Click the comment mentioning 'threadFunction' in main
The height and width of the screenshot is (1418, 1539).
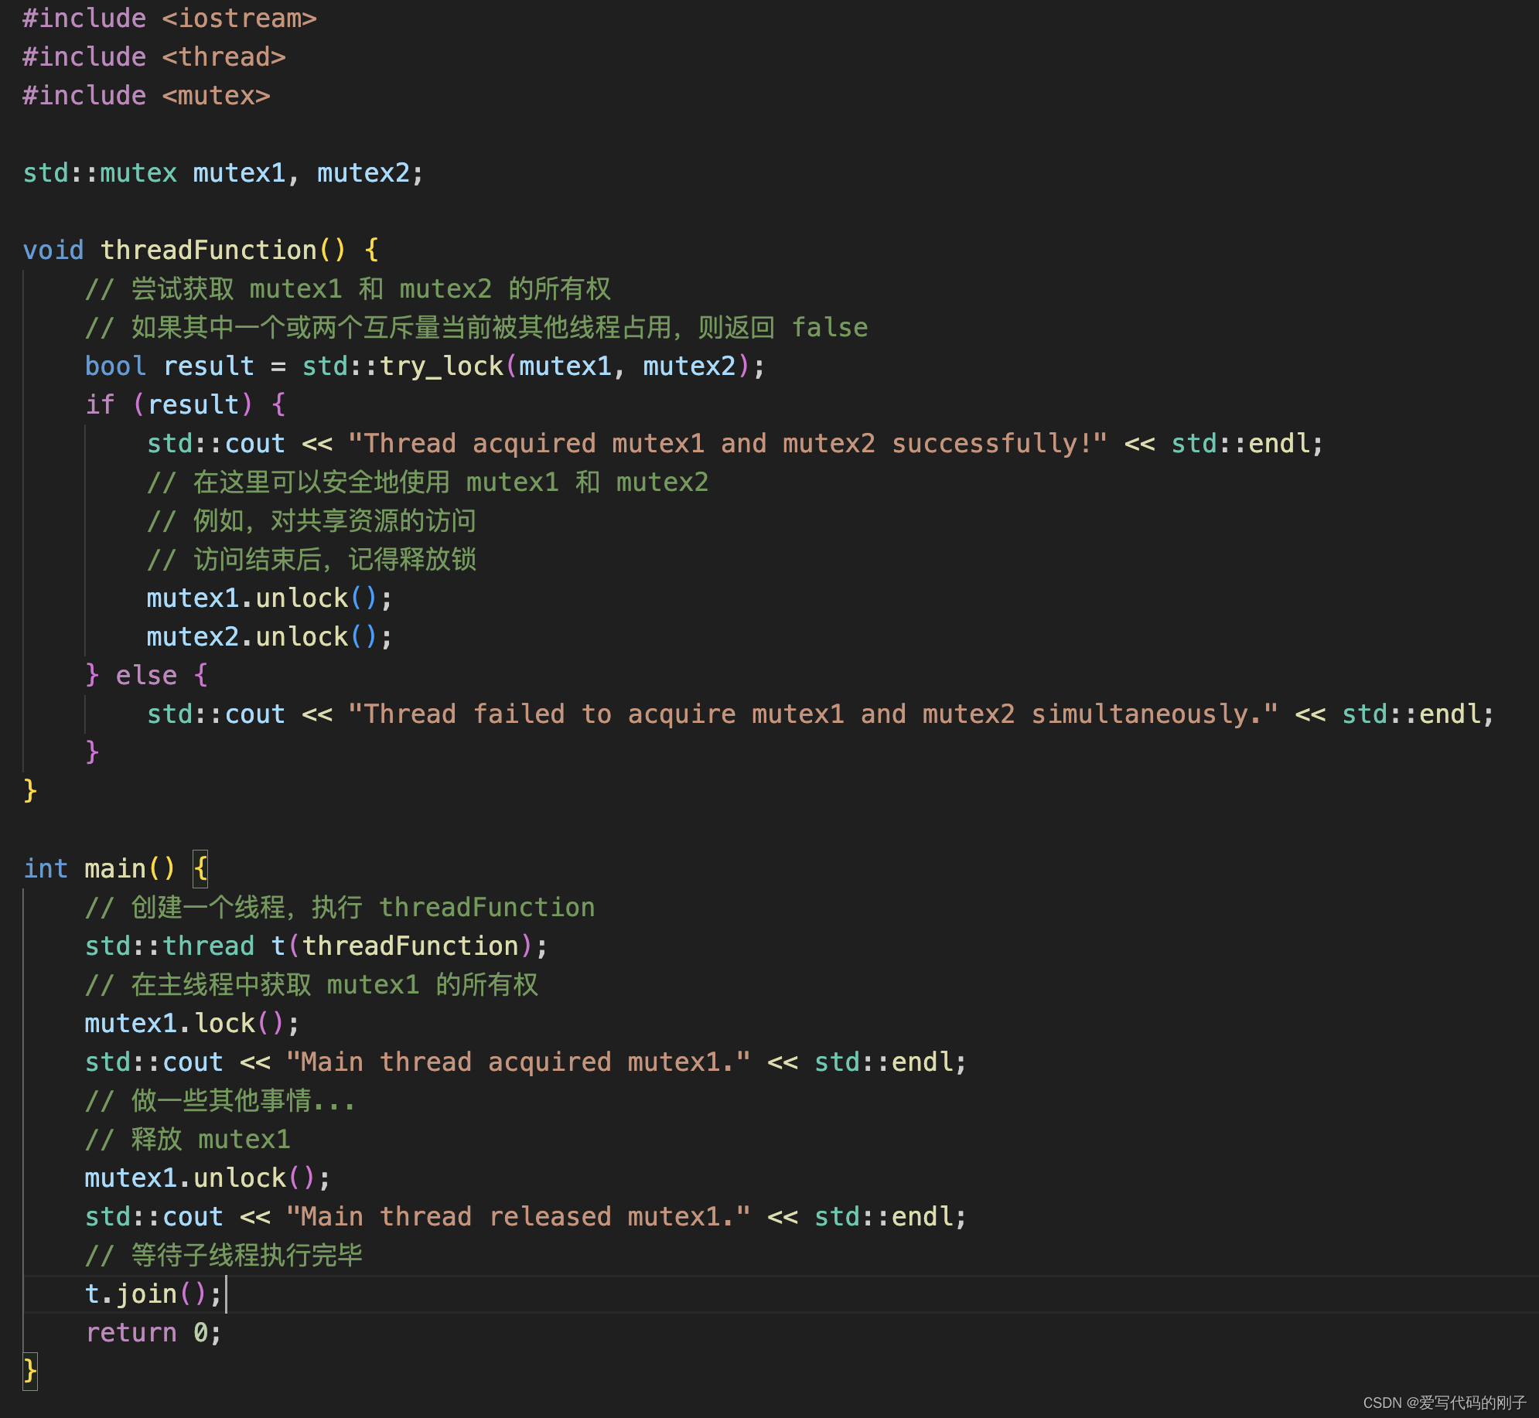pos(340,908)
